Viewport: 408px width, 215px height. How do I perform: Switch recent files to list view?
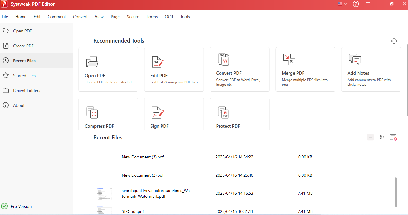pos(370,137)
